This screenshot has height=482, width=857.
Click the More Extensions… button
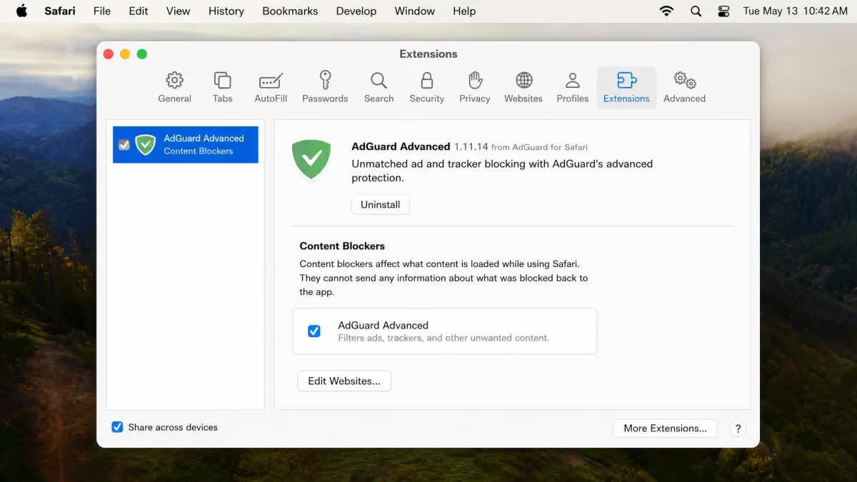[665, 428]
